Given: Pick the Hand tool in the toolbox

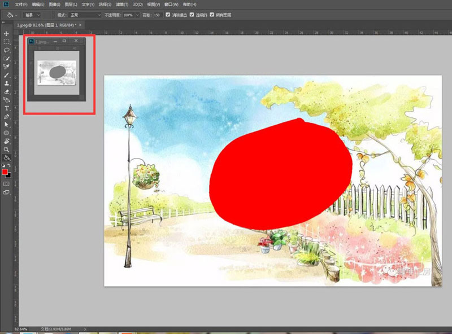Looking at the screenshot, I should (6, 142).
